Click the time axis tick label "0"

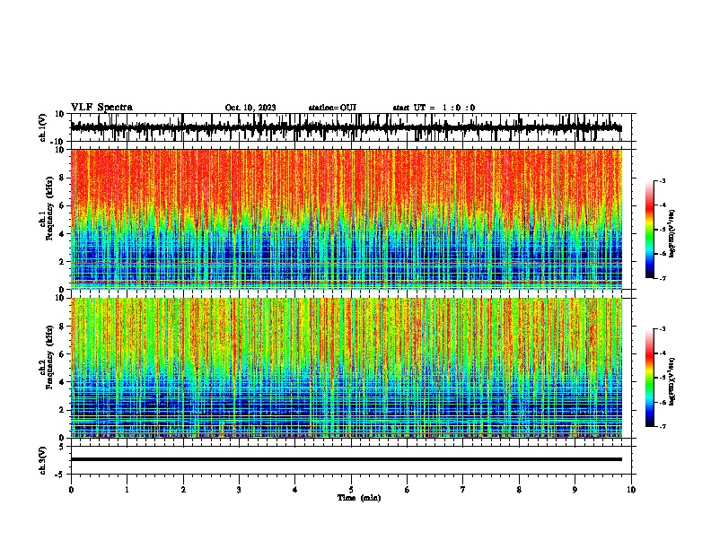click(71, 490)
